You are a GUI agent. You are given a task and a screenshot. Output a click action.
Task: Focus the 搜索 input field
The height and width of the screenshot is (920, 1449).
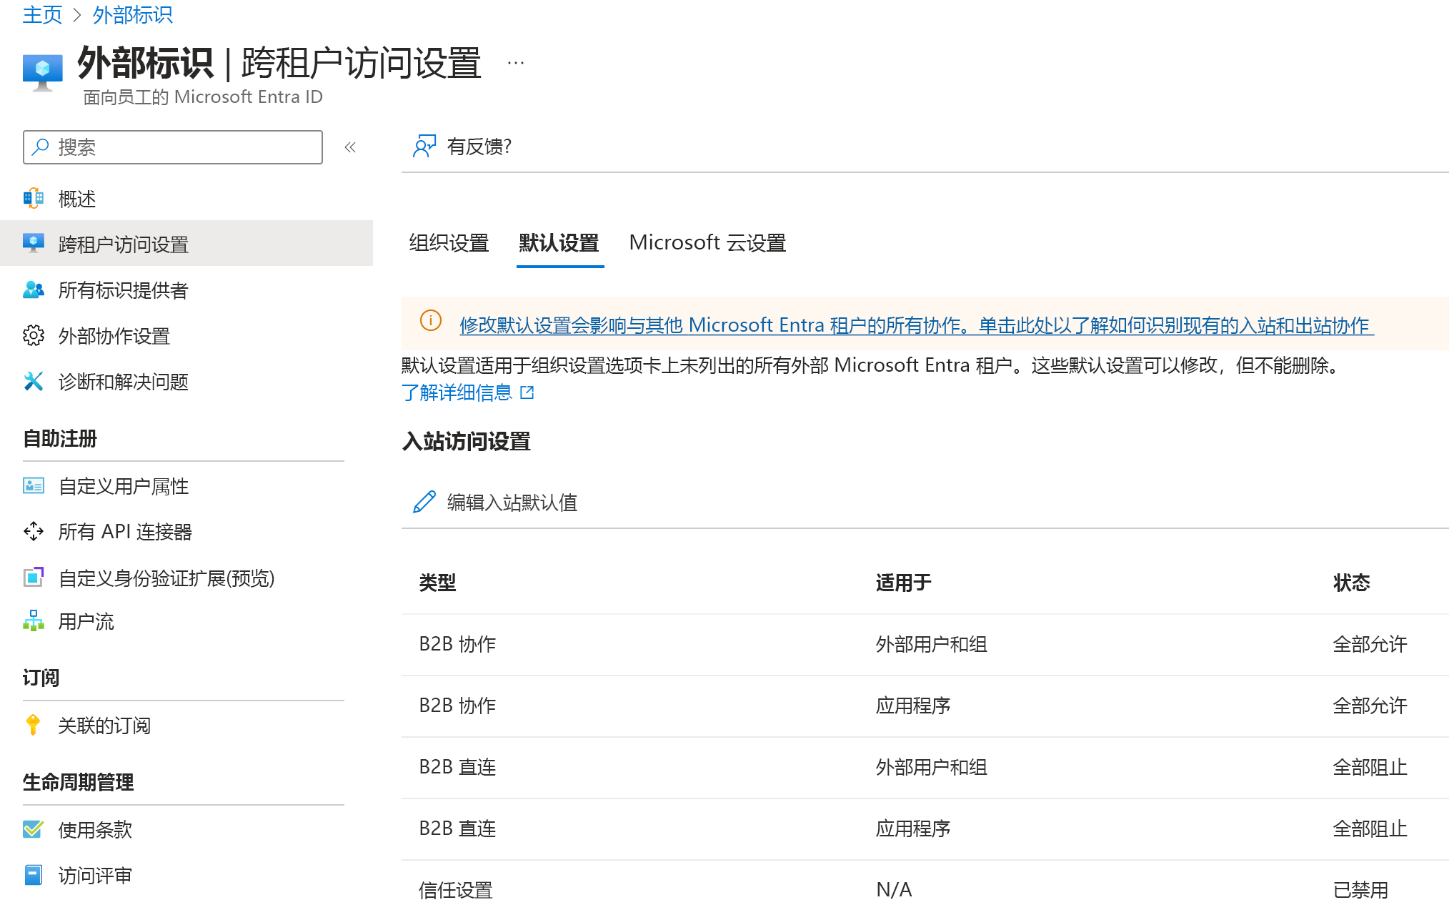[x=173, y=147]
